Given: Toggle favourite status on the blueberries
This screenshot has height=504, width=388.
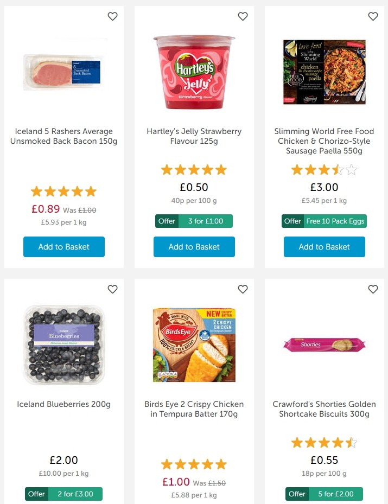Looking at the screenshot, I should (x=113, y=289).
